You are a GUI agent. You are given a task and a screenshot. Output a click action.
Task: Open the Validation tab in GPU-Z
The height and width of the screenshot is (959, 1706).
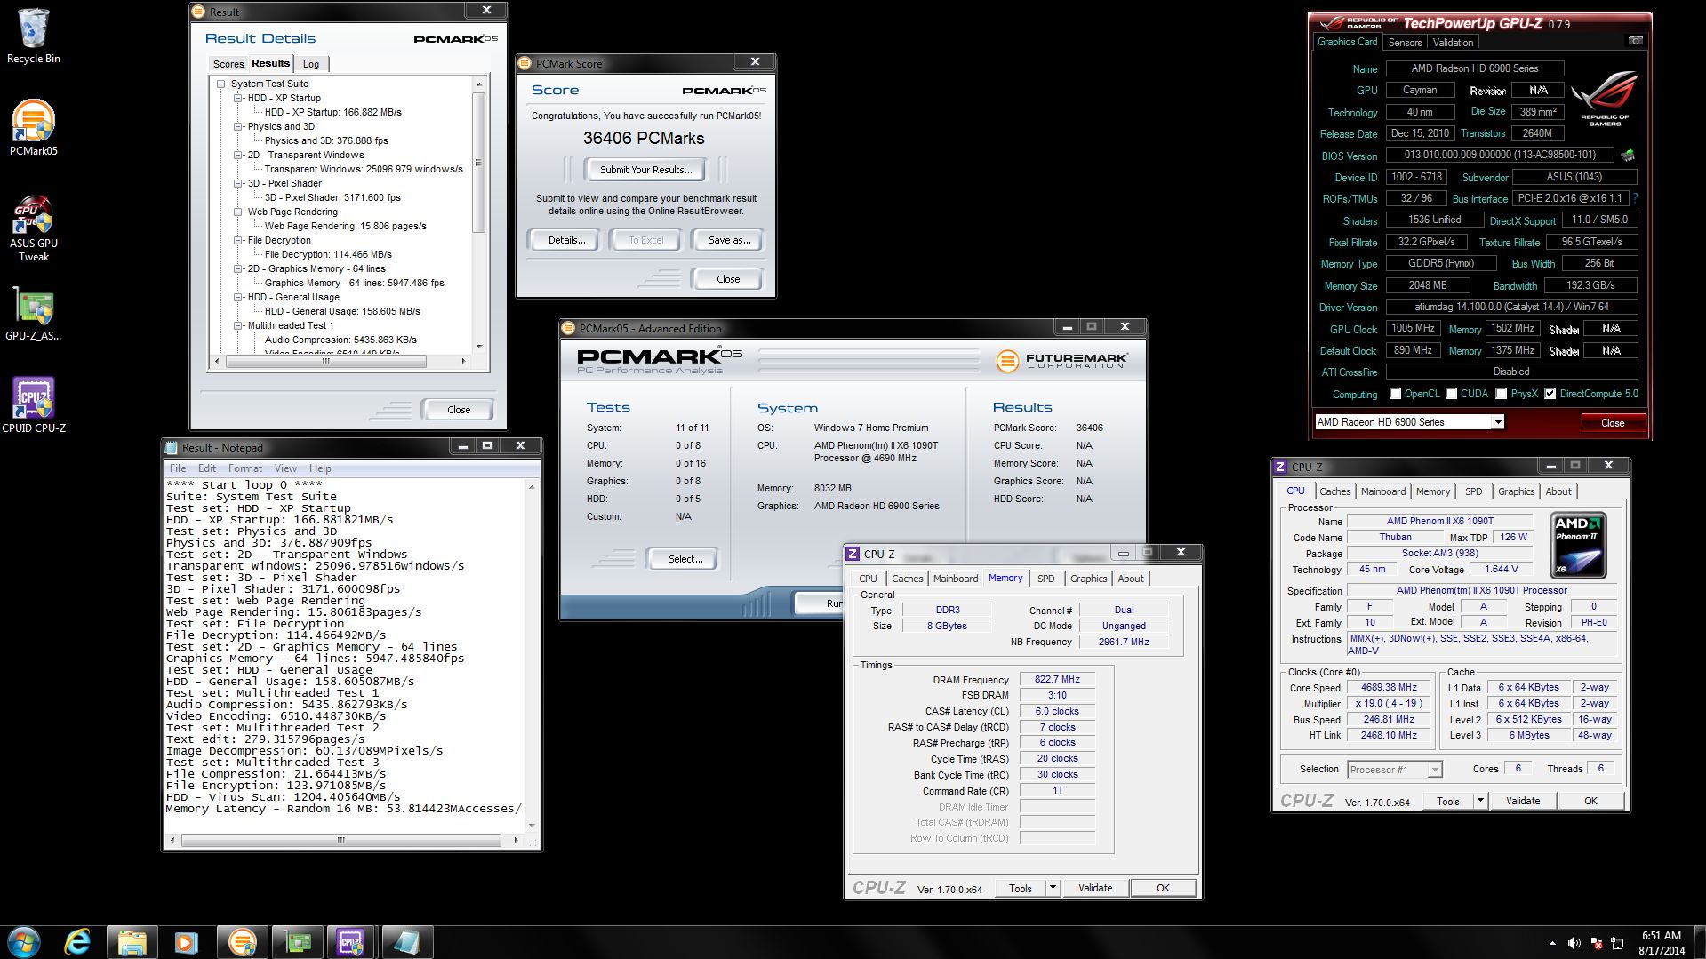click(1453, 43)
